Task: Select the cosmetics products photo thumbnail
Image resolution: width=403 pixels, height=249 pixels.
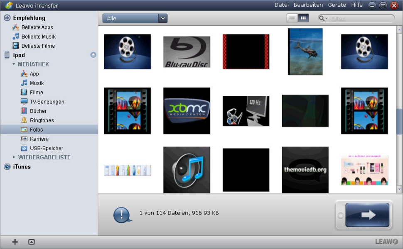Action: 364,170
